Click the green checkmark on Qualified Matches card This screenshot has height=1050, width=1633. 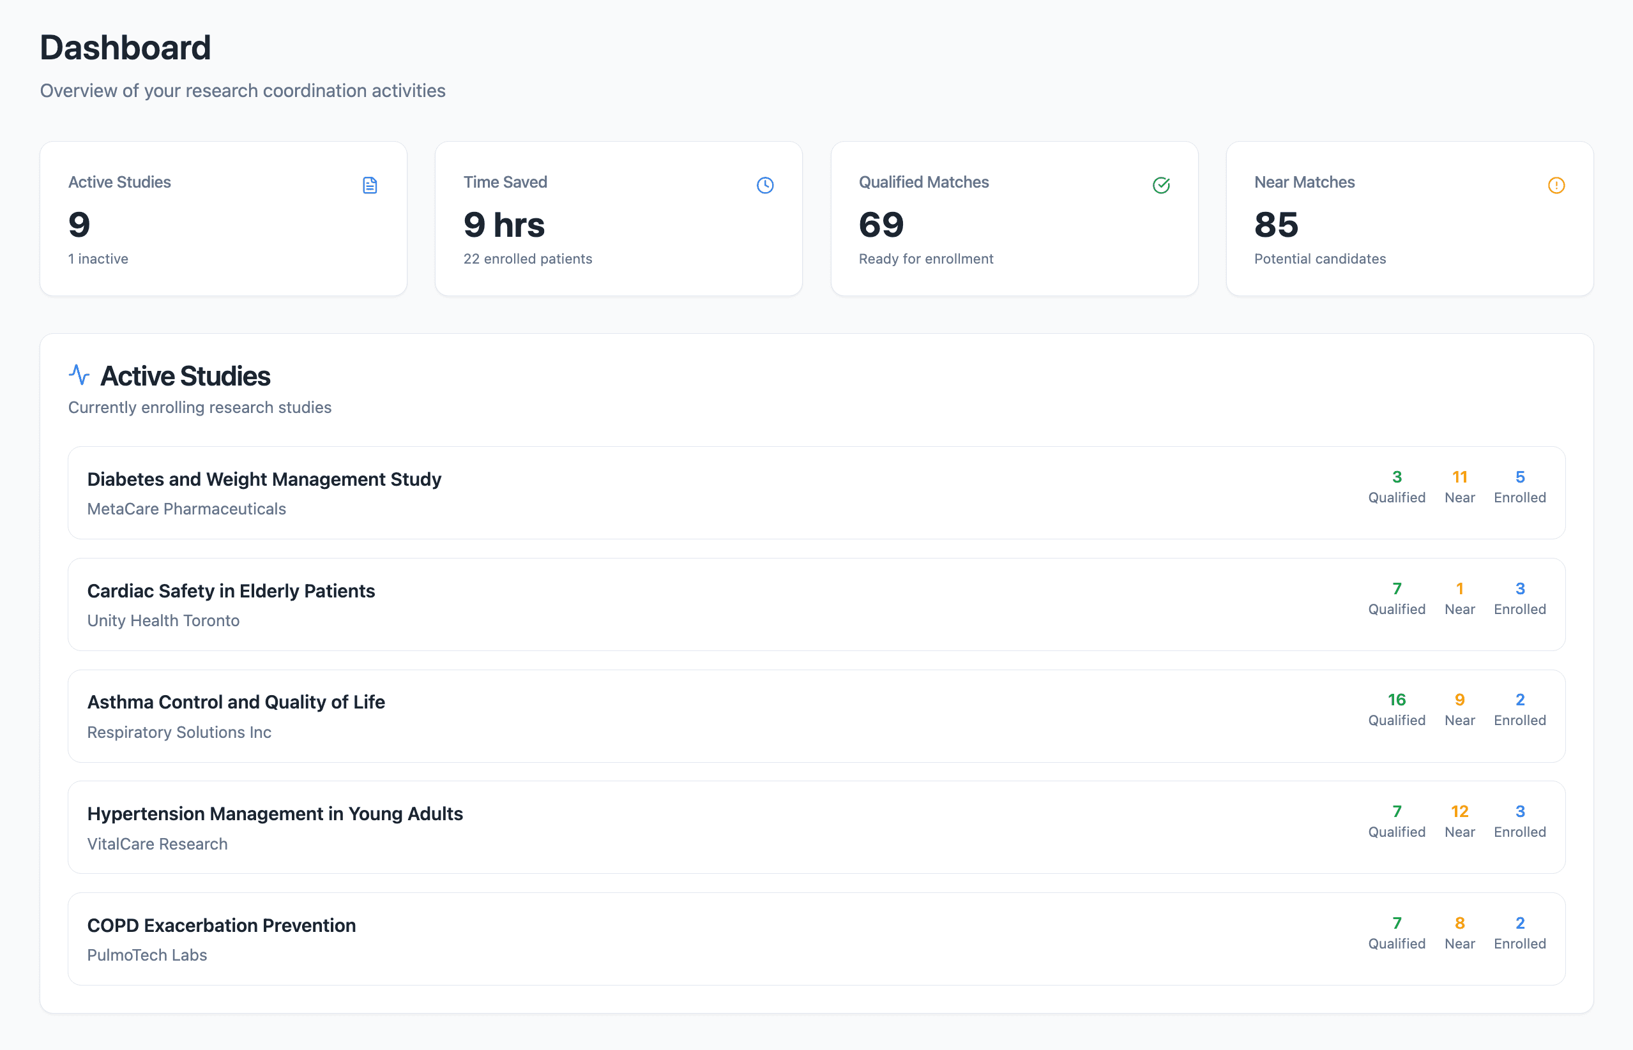[1161, 184]
